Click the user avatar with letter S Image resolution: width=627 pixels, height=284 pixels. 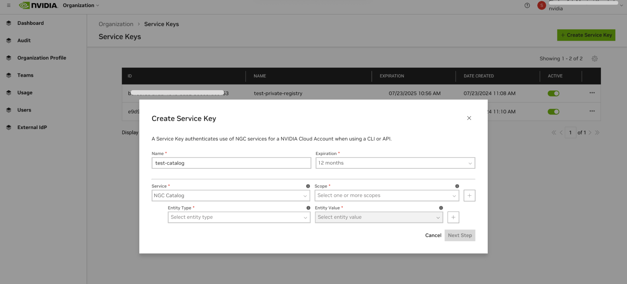542,5
